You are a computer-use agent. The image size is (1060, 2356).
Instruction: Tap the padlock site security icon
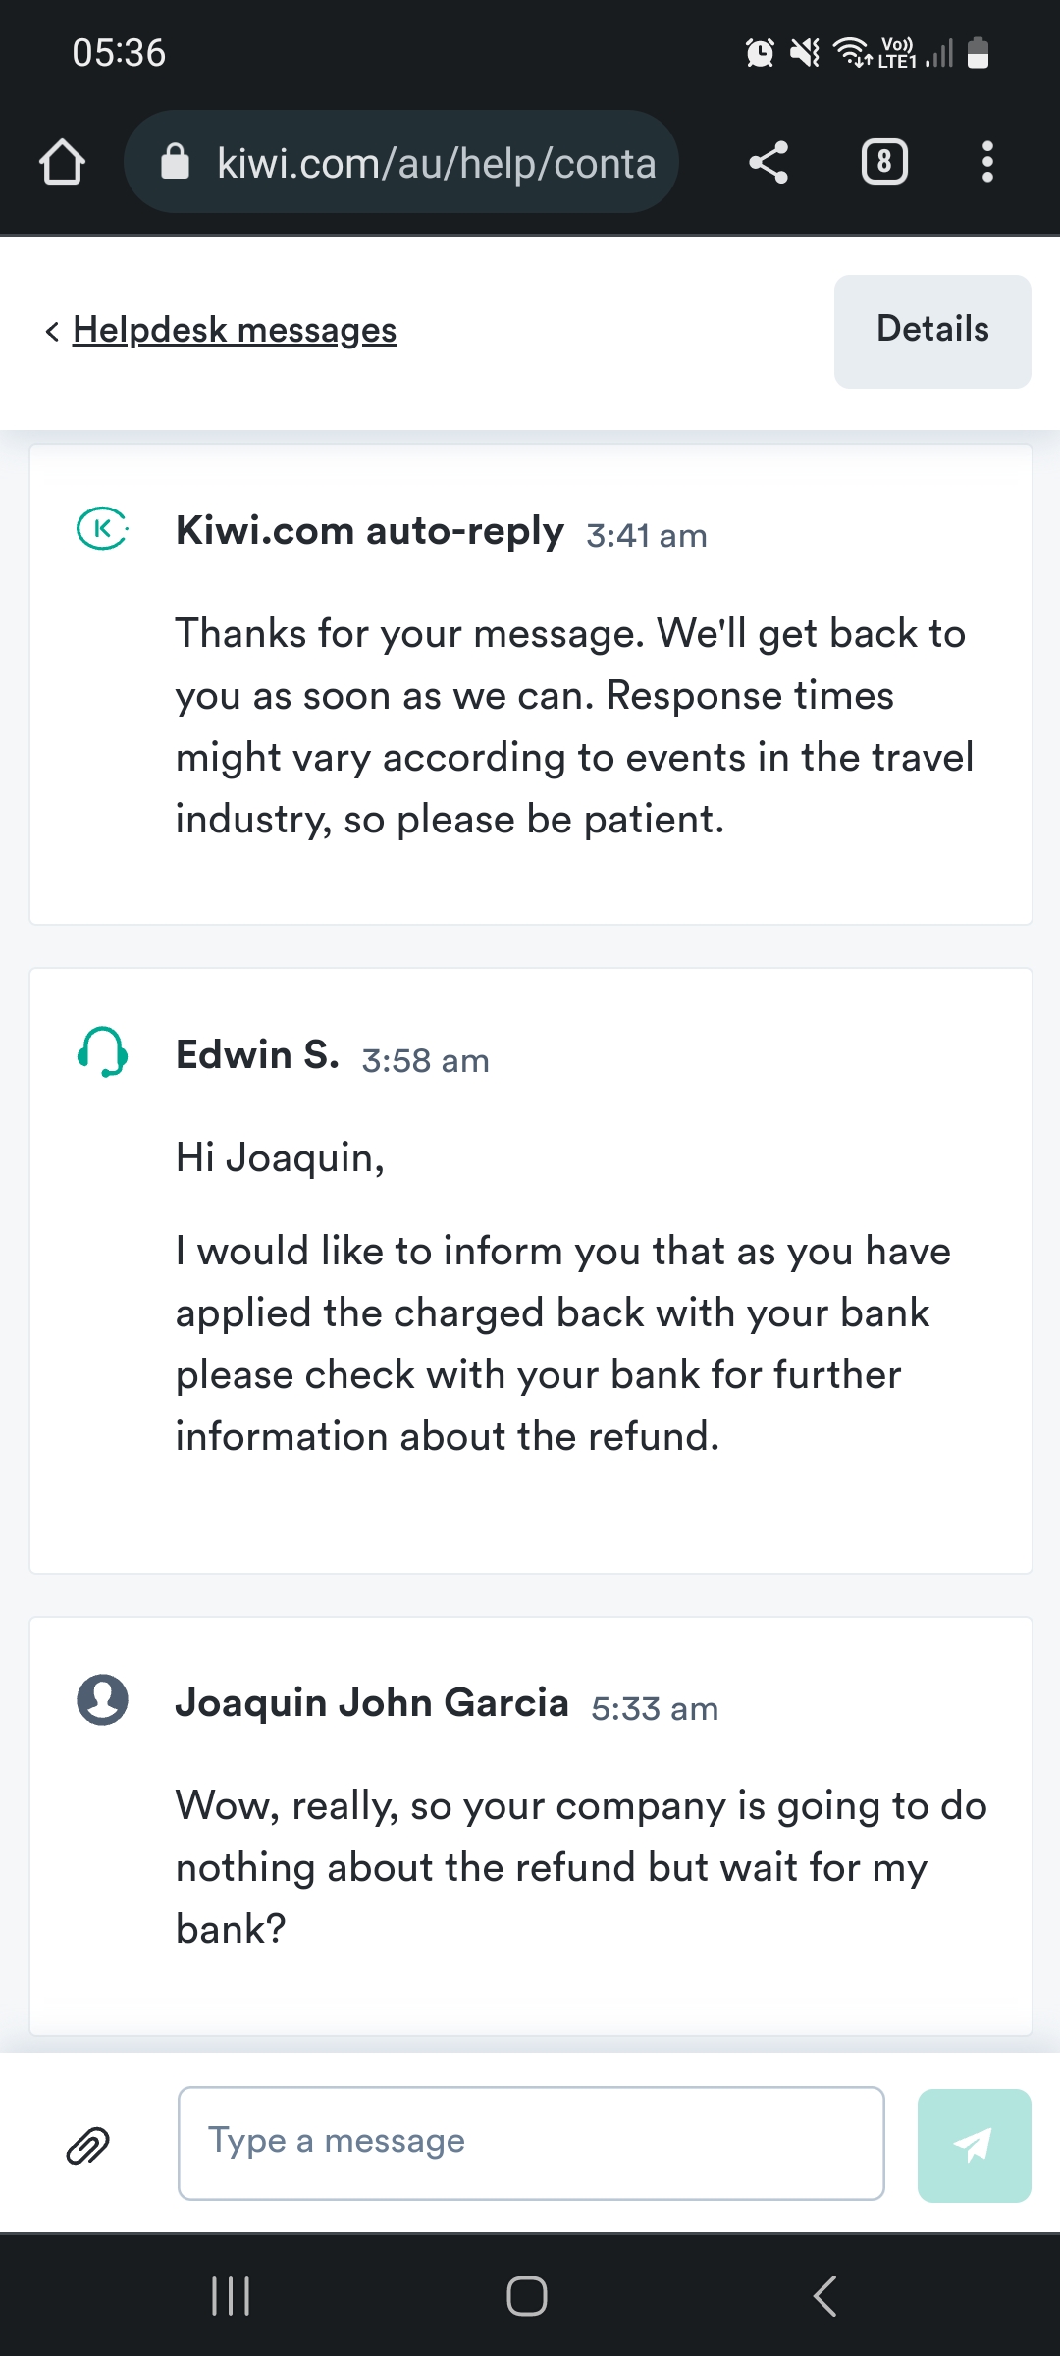pos(175,162)
